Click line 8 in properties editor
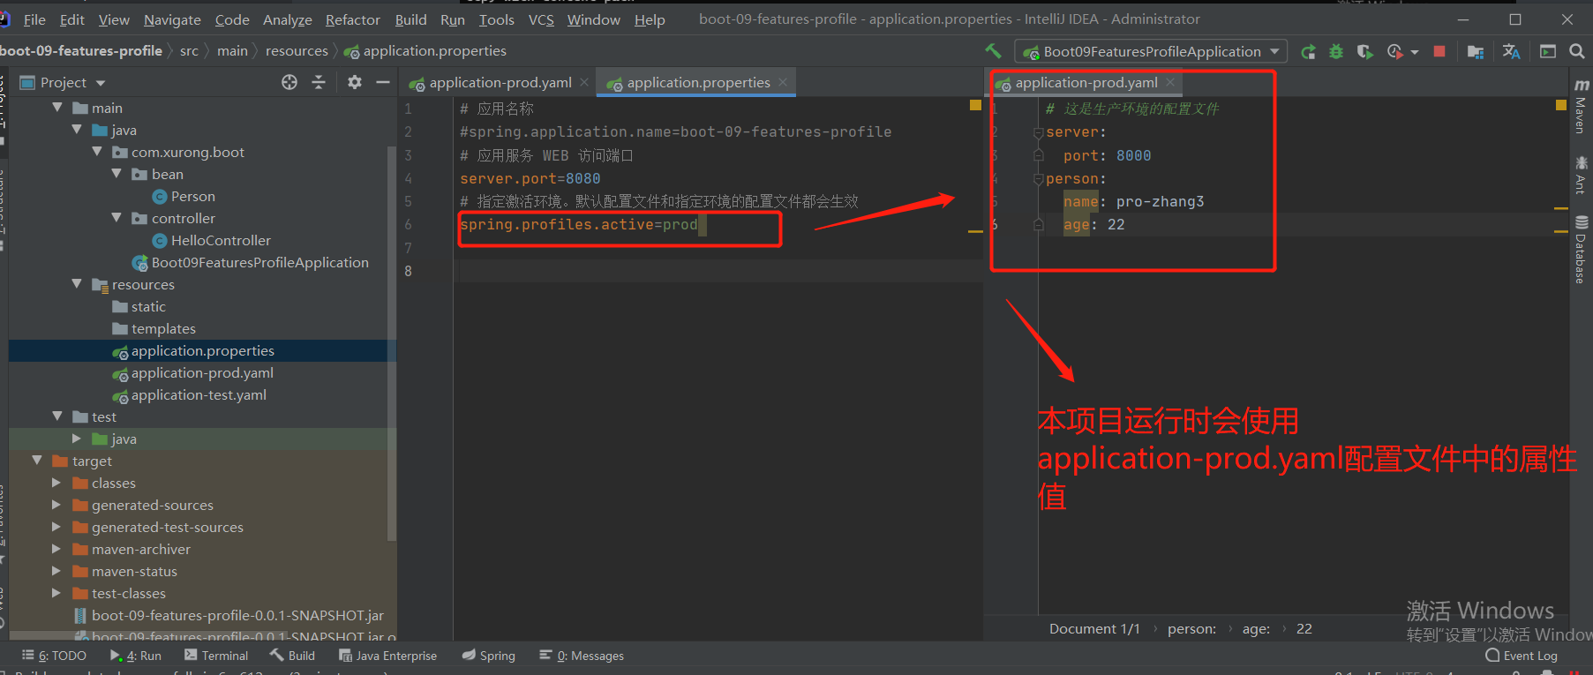Screen dimensions: 1593x675 [x=719, y=271]
